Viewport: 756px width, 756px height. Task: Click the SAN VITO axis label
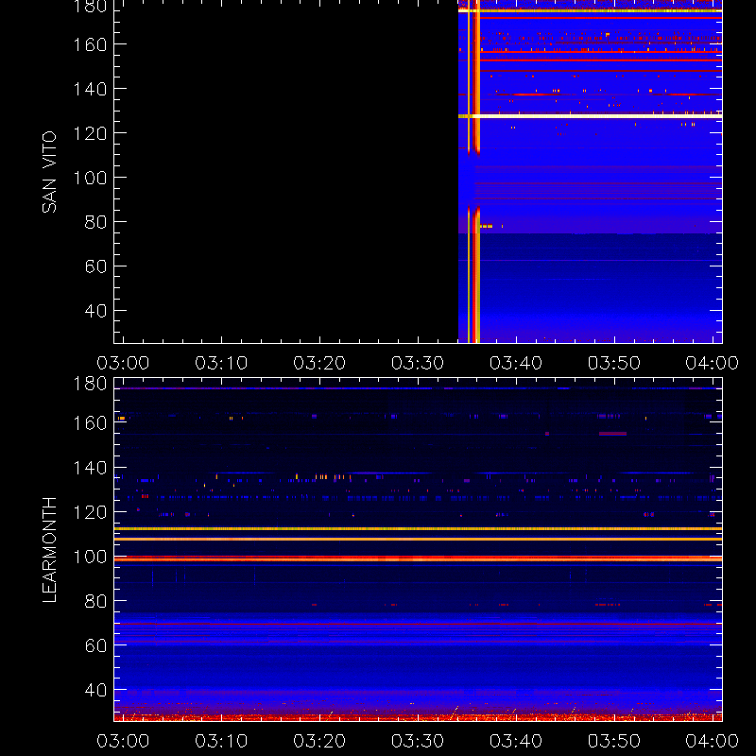49,172
